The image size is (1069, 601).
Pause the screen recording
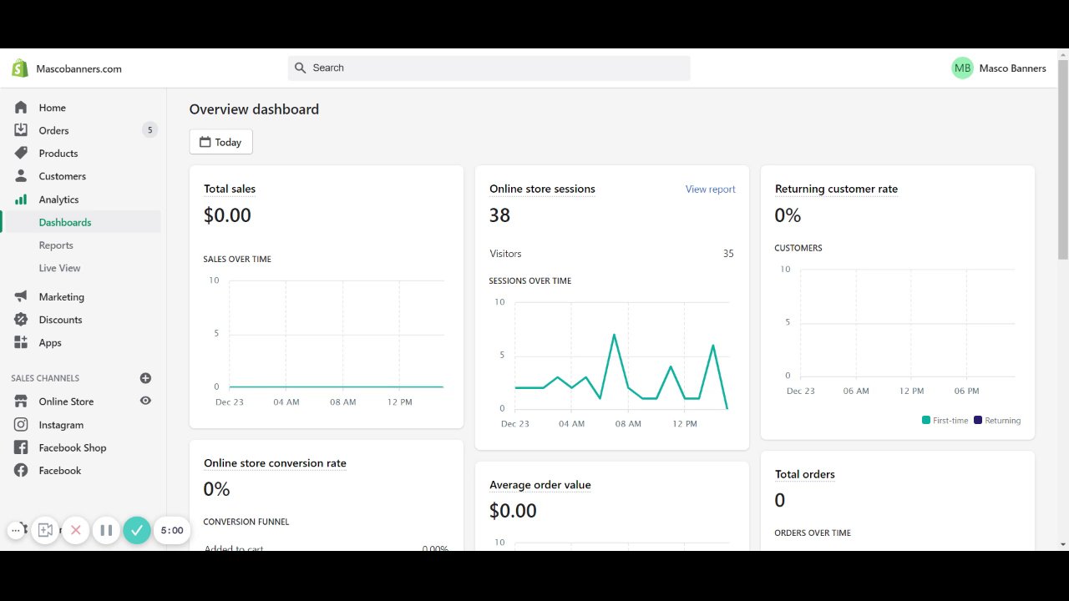[106, 530]
